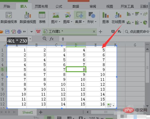Switch to the 插入 tab
The height and width of the screenshot is (119, 150).
point(24,7)
